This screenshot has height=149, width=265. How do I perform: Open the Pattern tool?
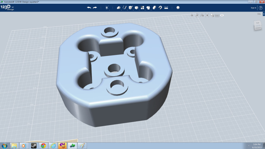[x=143, y=7]
